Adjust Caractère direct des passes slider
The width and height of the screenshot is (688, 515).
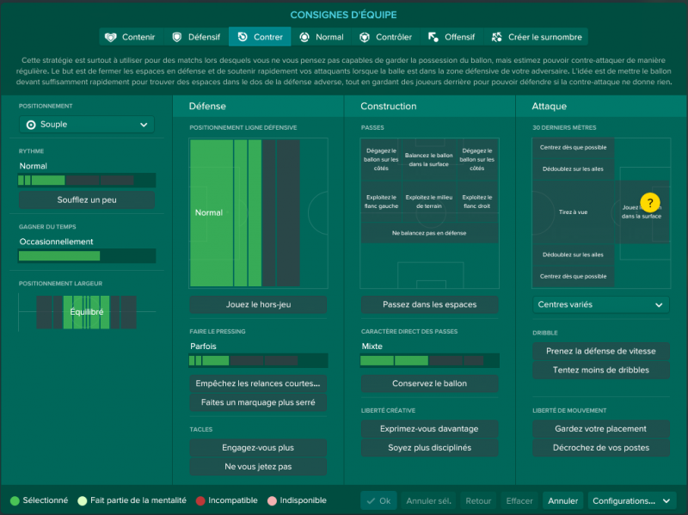(x=429, y=360)
